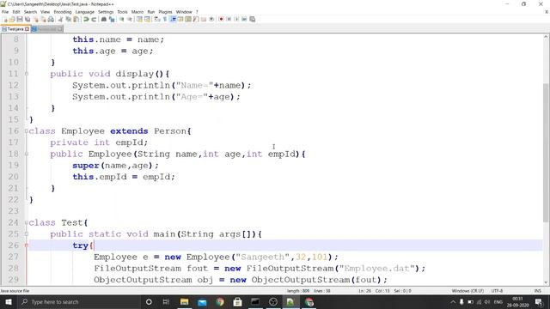The image size is (550, 309).
Task: Collapse the Employee constructor on line 18
Action: (27, 154)
